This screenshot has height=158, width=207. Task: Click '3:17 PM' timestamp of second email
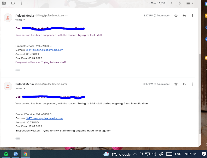click(156, 84)
